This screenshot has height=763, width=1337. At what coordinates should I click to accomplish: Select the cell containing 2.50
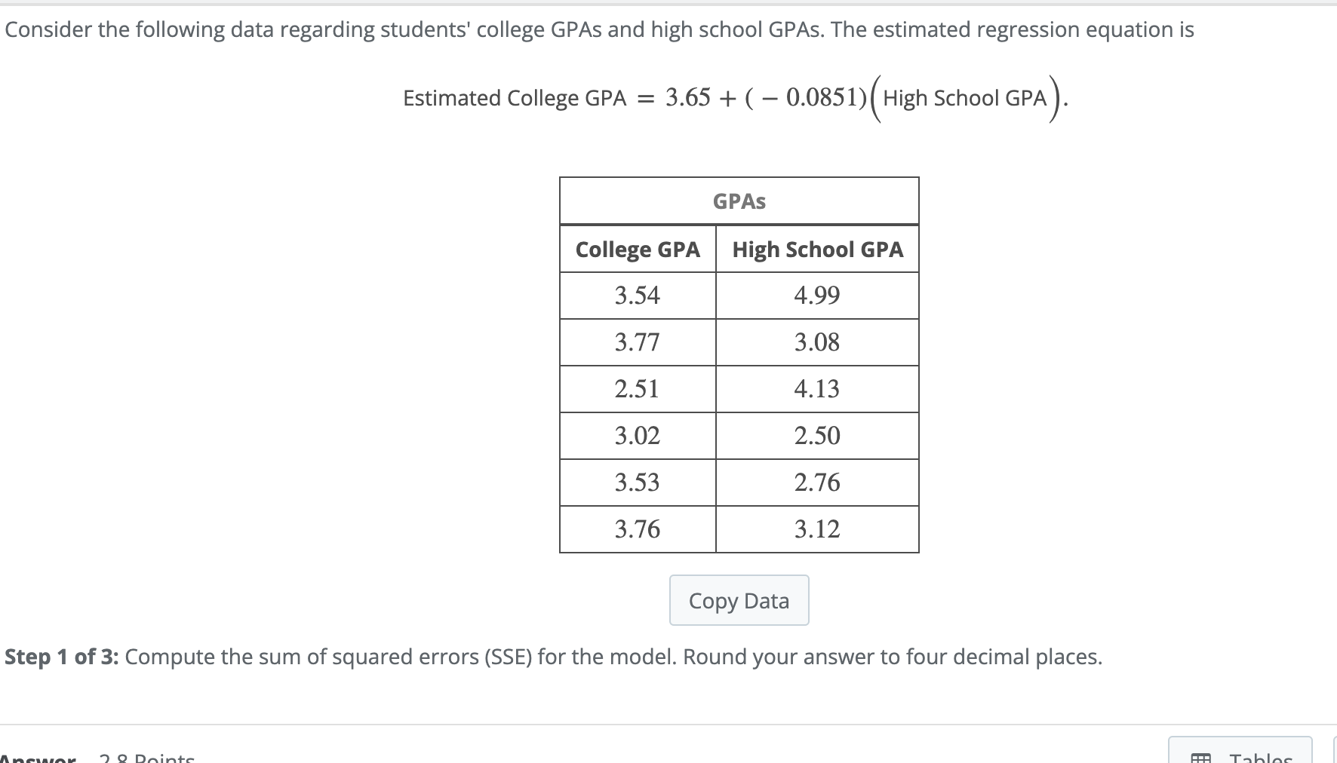coord(817,436)
